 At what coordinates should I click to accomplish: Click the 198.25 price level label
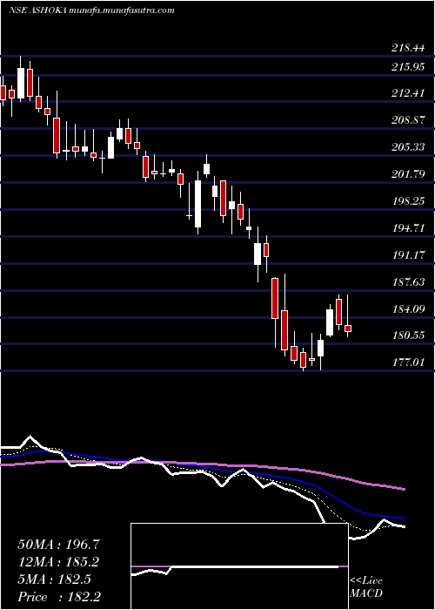(x=408, y=201)
